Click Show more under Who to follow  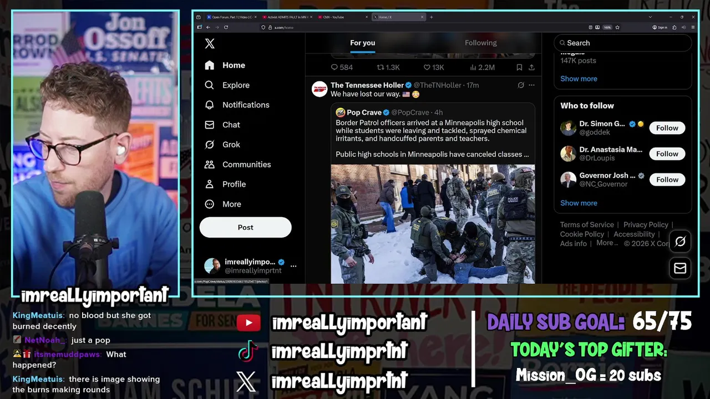click(x=579, y=203)
